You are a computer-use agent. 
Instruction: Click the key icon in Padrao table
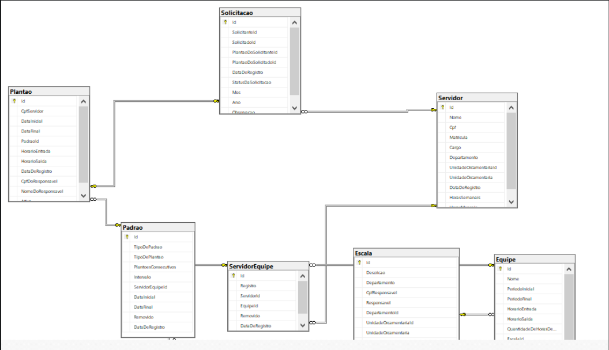[127, 237]
